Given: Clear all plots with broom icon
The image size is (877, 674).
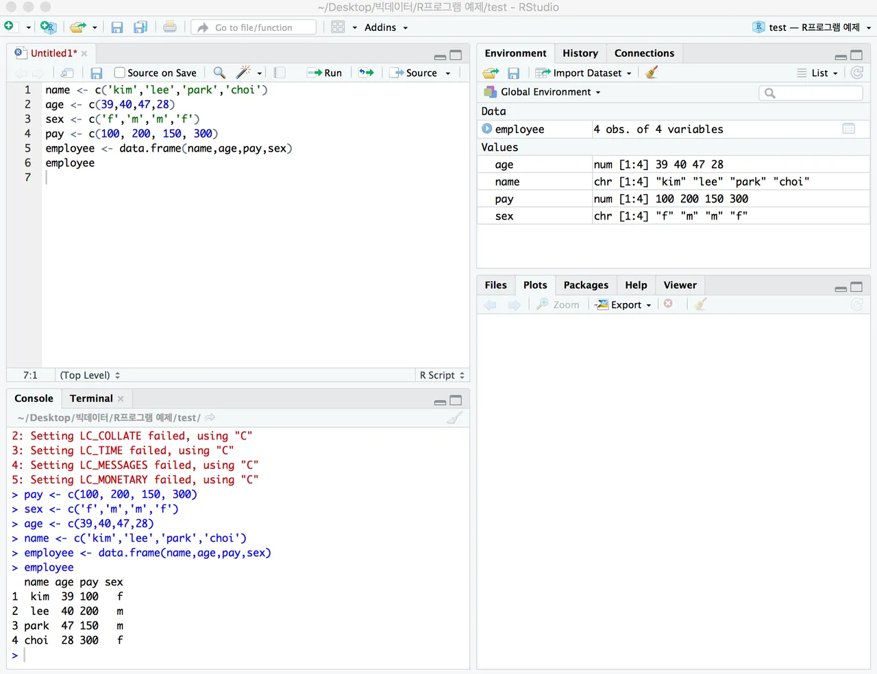Looking at the screenshot, I should (700, 304).
